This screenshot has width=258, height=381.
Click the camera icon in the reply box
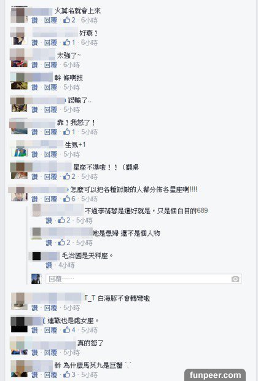point(235,279)
